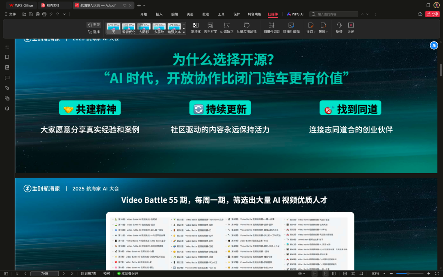443x277 pixels.
Task: Toggle the navigation pane status bar icon
Action: (x=6, y=274)
